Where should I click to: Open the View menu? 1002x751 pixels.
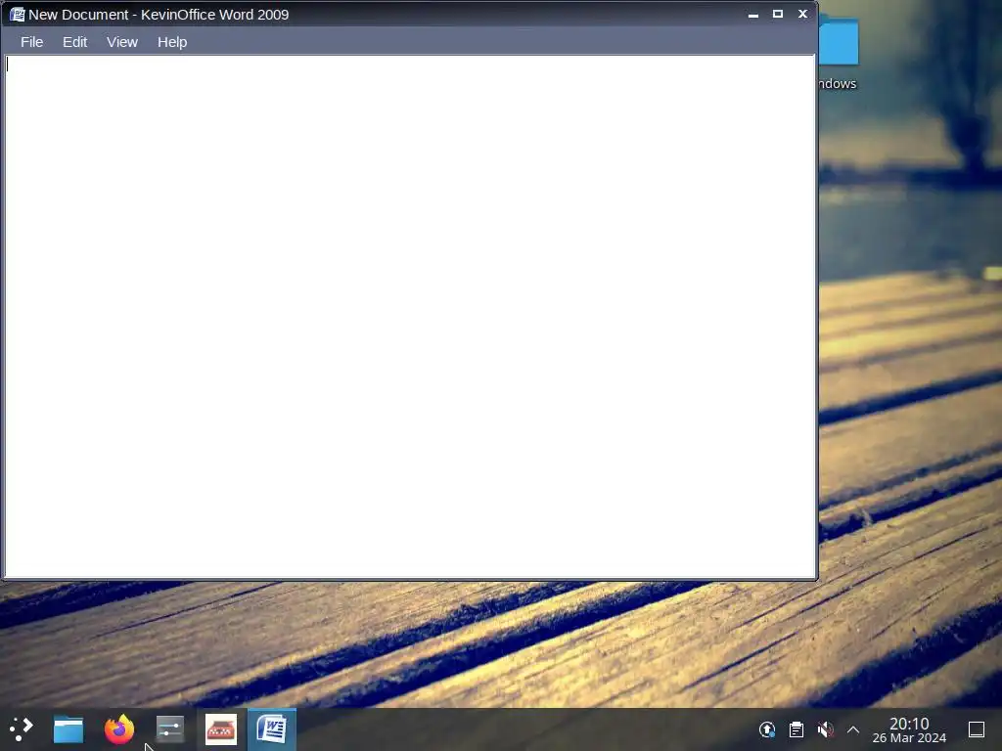(x=122, y=42)
